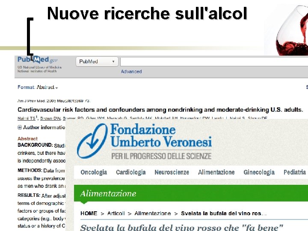Screen dimensions: 308x231
Task: Open the Format: Abstract dropdown
Action: pyautogui.click(x=38, y=87)
